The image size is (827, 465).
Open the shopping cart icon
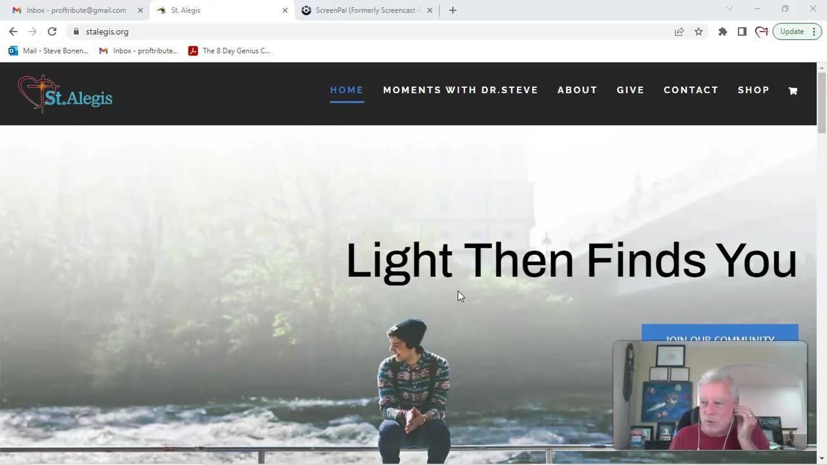click(793, 91)
